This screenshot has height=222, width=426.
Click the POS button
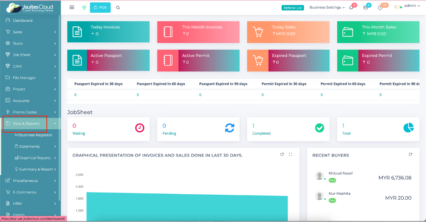pyautogui.click(x=100, y=8)
